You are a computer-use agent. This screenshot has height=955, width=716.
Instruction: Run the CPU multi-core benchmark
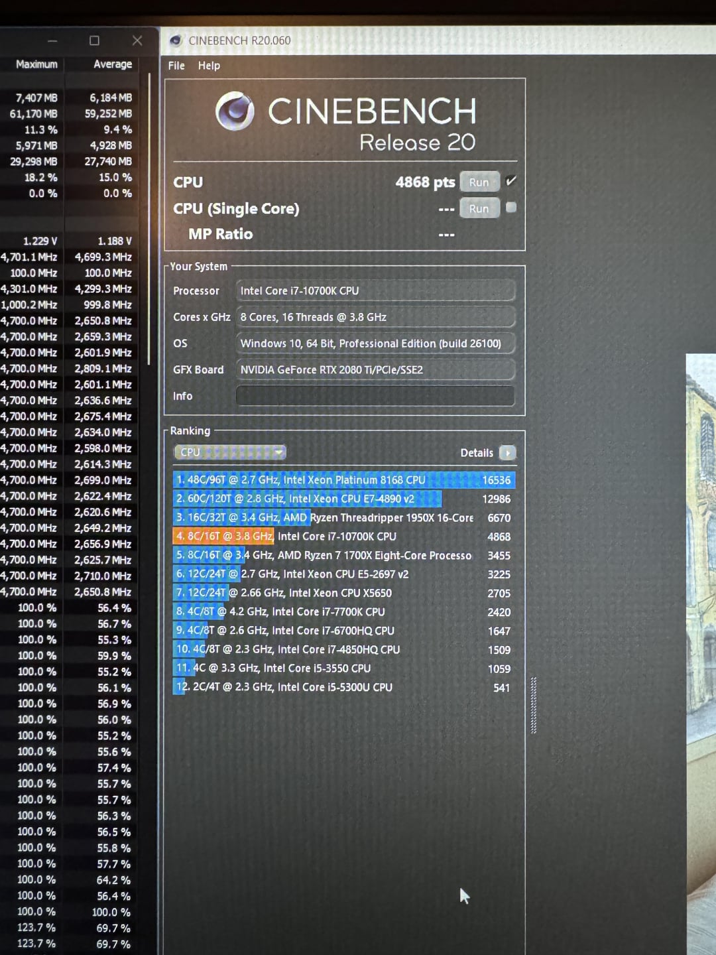[x=479, y=182]
